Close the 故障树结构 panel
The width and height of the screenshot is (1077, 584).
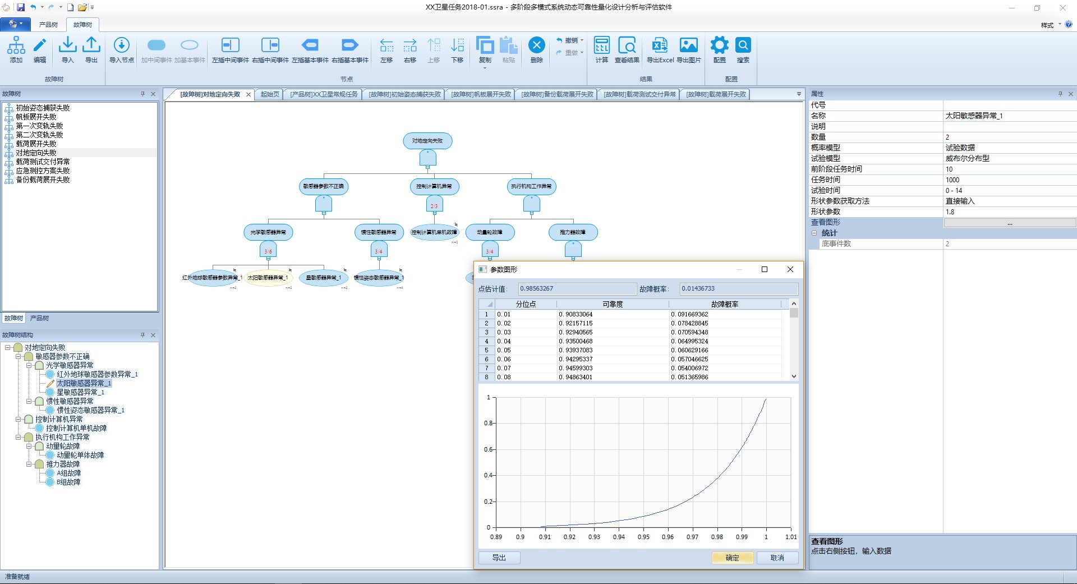click(153, 335)
